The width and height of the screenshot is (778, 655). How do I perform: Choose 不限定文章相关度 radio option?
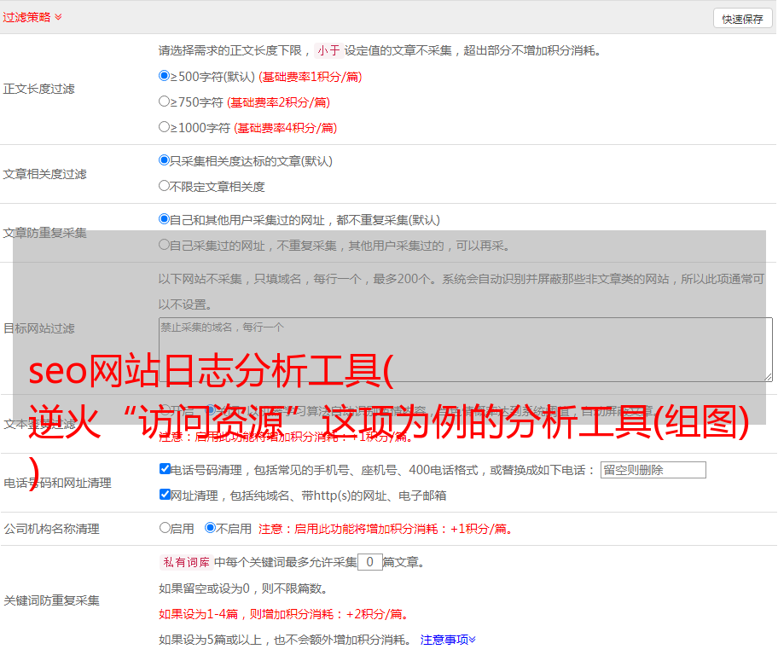tap(165, 186)
